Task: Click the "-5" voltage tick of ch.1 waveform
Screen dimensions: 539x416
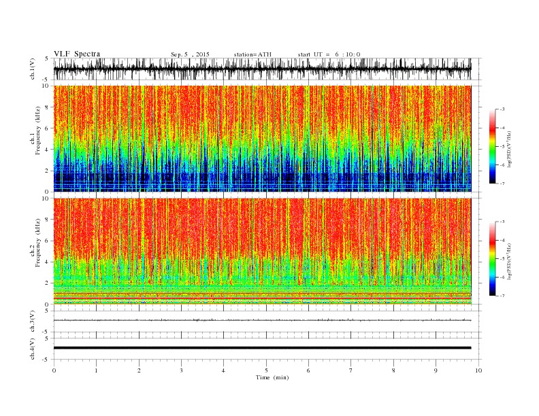Action: click(46, 80)
